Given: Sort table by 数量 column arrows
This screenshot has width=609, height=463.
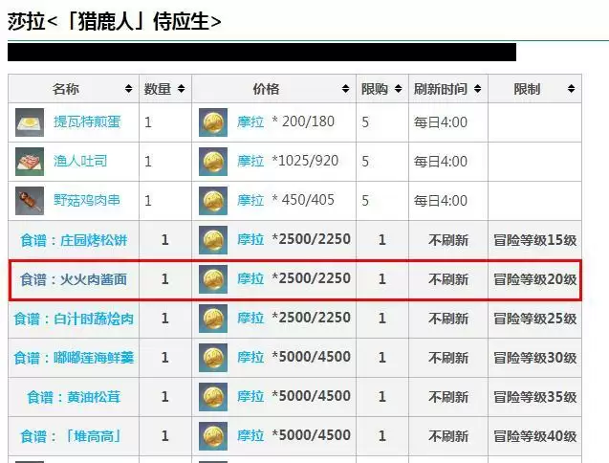Looking at the screenshot, I should click(181, 89).
